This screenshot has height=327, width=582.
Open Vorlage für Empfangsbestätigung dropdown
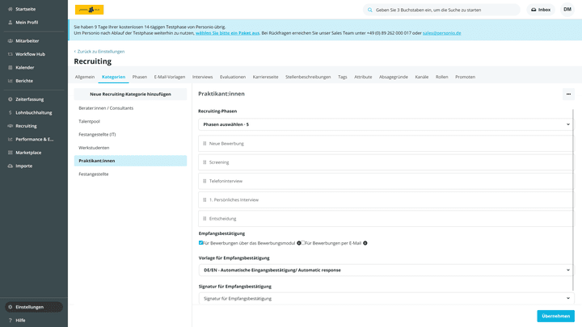click(x=386, y=270)
